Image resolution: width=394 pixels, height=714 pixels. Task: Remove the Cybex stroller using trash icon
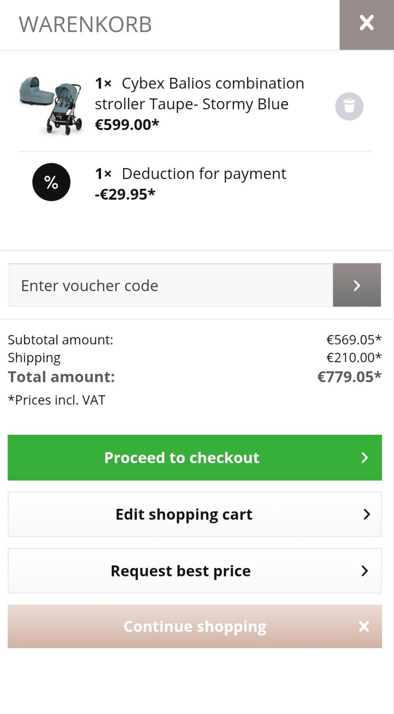349,106
